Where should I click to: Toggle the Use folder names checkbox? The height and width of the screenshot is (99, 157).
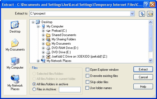(87, 88)
